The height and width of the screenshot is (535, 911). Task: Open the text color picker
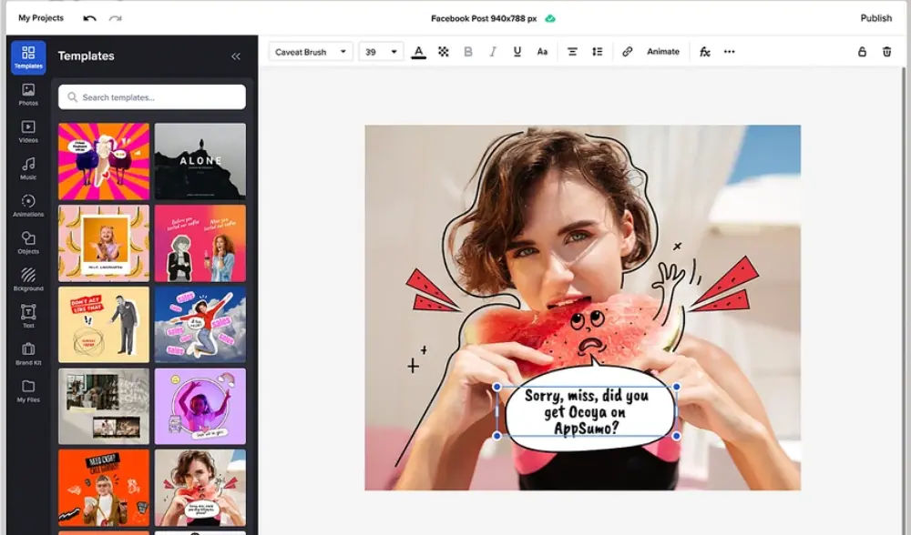coord(418,52)
